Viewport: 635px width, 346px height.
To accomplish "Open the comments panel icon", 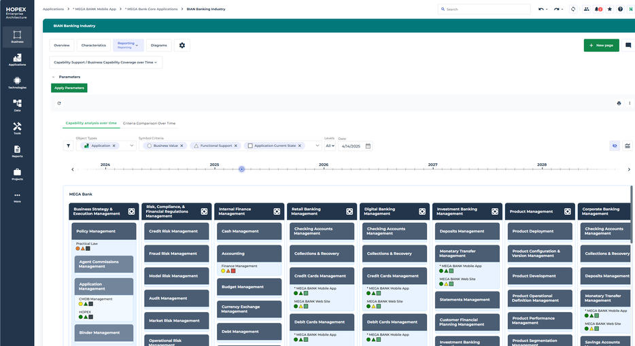I will 628,46.
